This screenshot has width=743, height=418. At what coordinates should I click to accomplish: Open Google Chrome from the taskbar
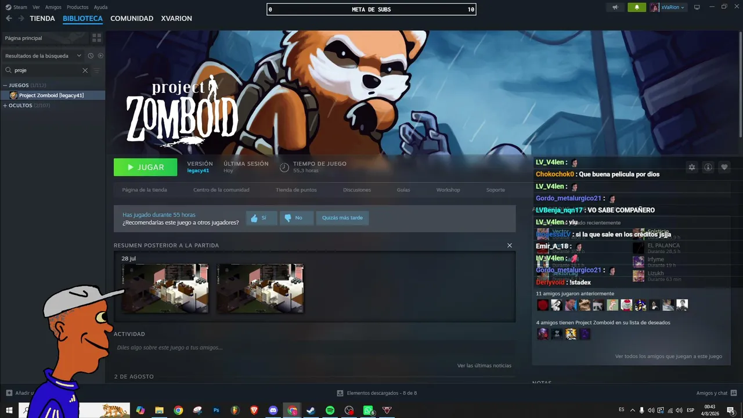coord(178,410)
